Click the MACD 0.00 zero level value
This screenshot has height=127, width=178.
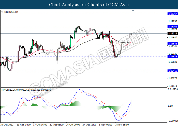pos(170,106)
